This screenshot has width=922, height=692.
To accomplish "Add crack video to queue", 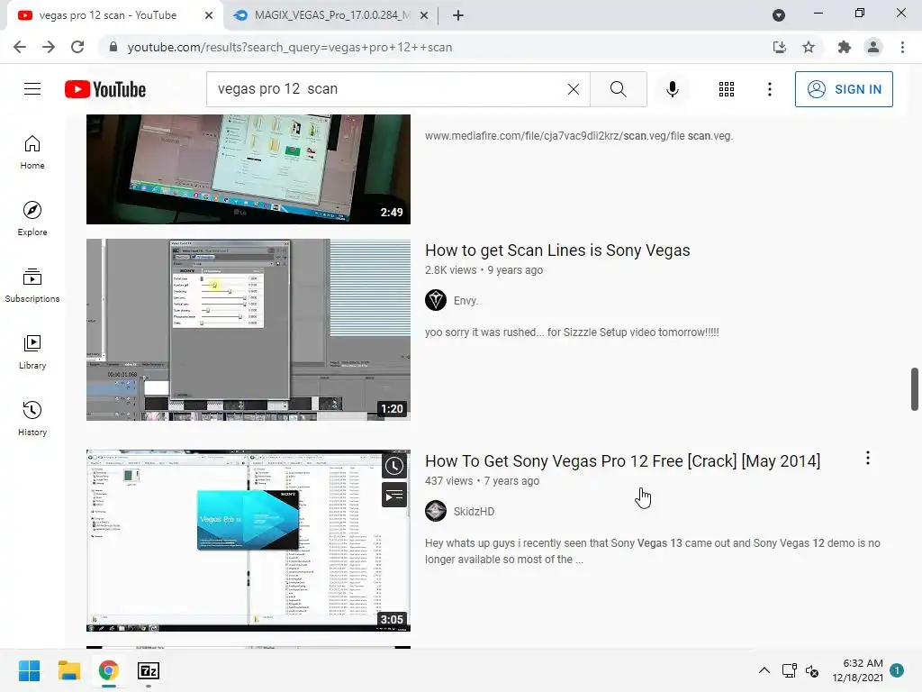I will pos(394,496).
